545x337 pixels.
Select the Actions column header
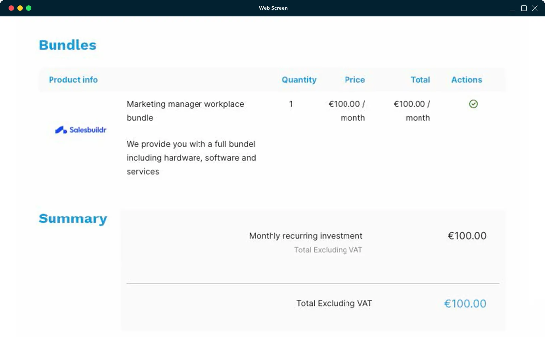(467, 80)
